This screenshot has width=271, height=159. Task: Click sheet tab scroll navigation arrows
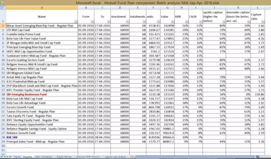tap(6, 157)
